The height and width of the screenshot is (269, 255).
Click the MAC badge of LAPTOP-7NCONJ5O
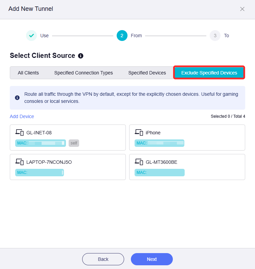click(40, 173)
